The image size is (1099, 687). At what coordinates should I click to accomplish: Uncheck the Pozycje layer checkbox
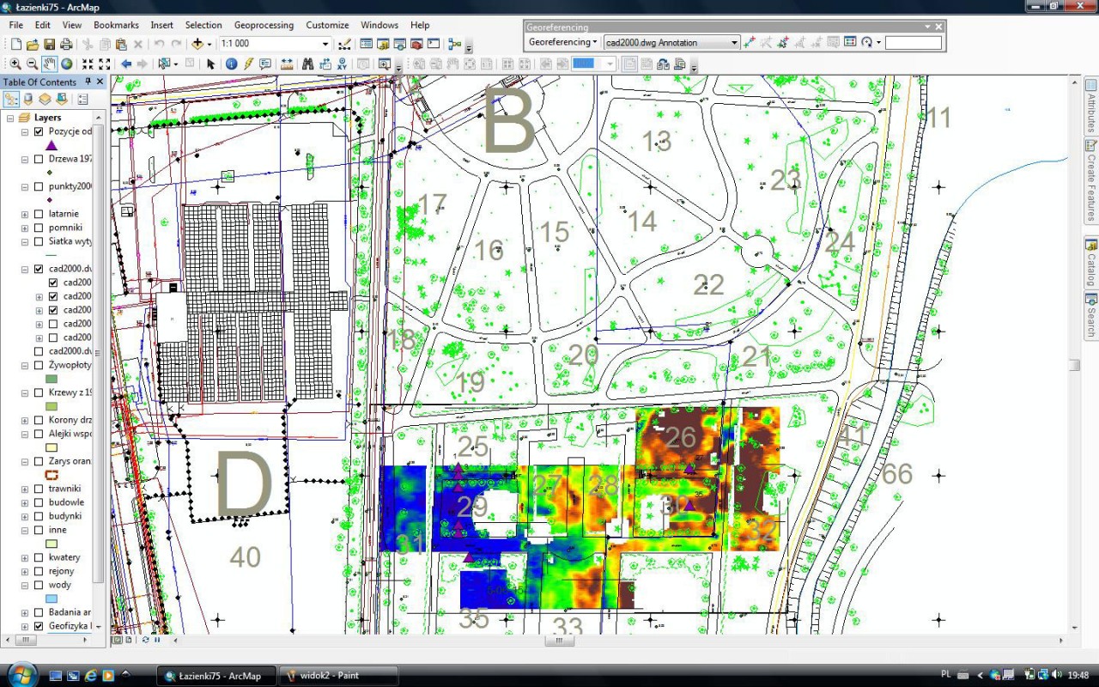[39, 131]
